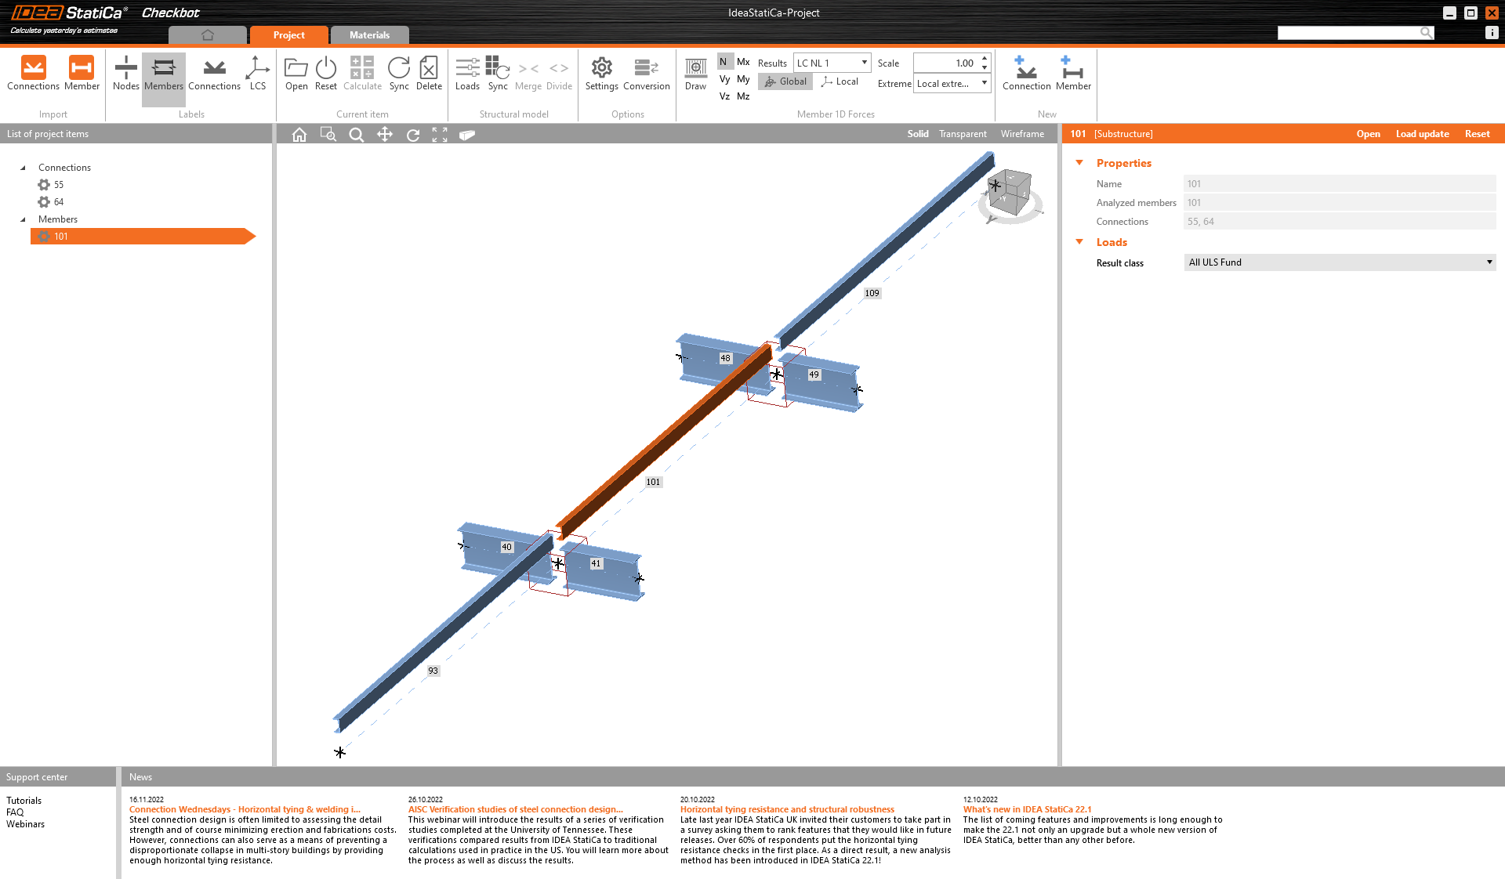Screen dimensions: 1505x879
Task: Open the Result class dropdown
Action: click(1339, 262)
